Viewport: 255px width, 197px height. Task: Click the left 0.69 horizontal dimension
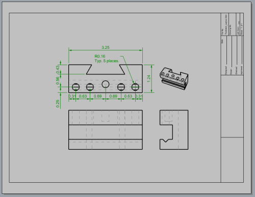click(98, 96)
